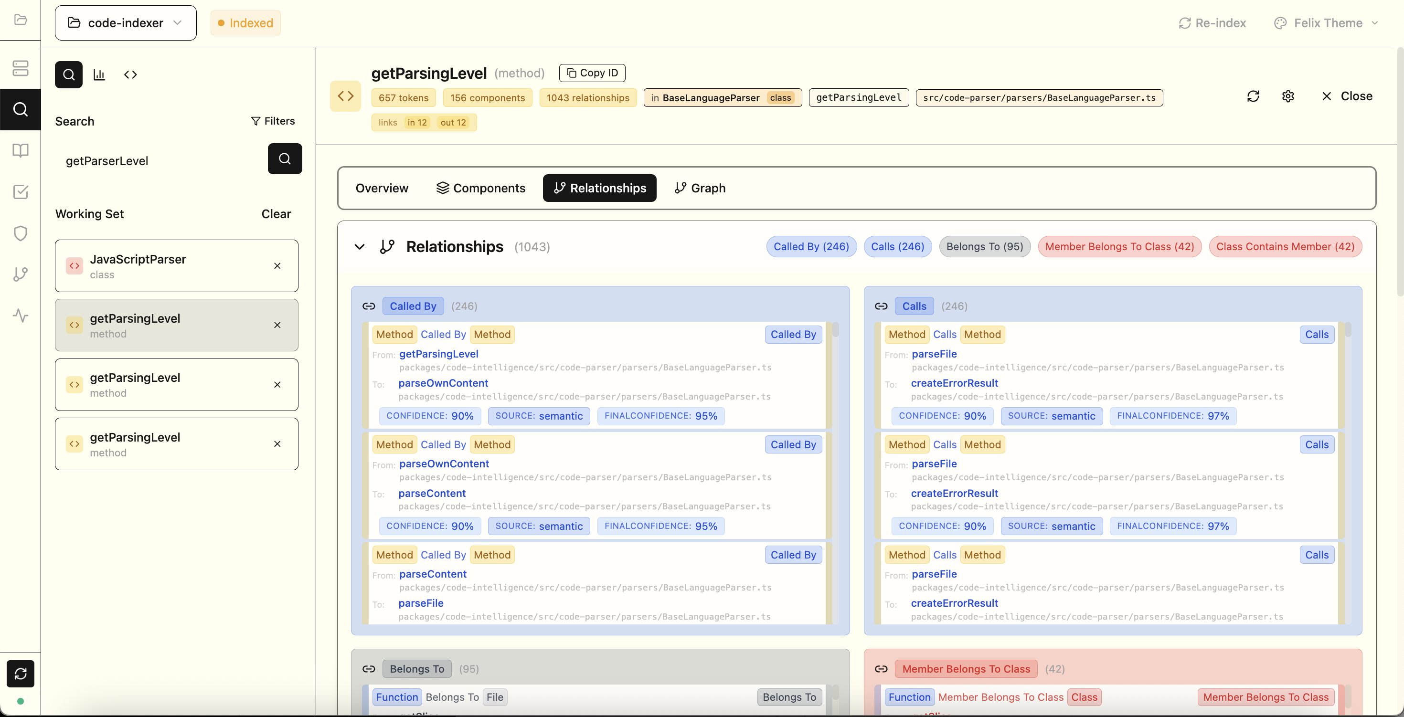Open the activity pulse icon in sidebar
1404x717 pixels.
pyautogui.click(x=20, y=316)
